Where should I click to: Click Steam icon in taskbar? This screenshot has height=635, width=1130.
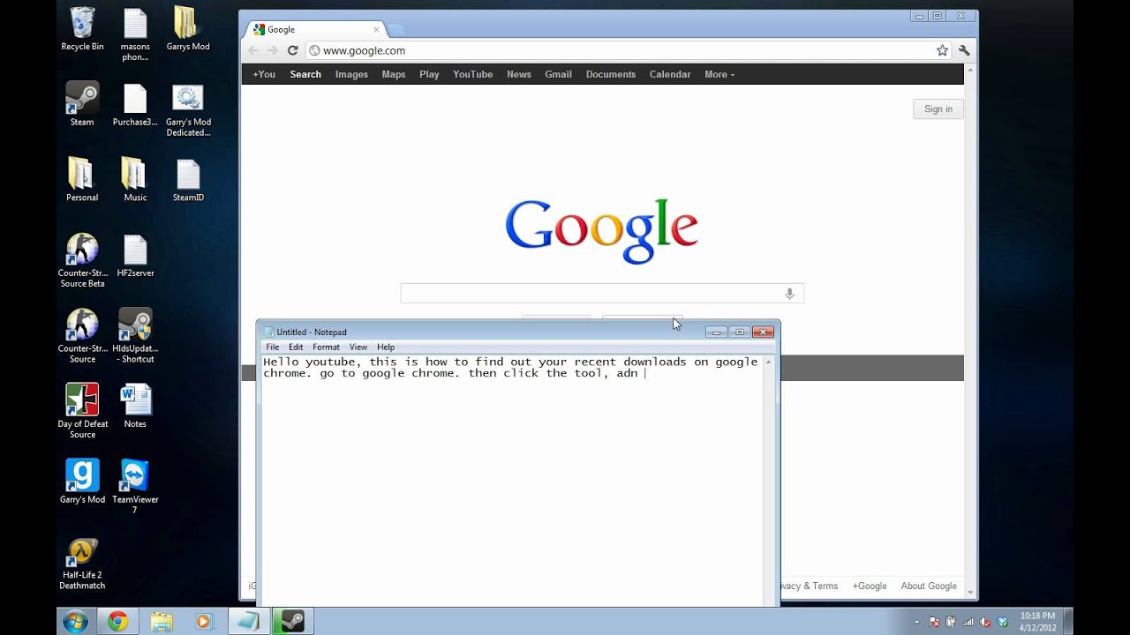(x=292, y=622)
